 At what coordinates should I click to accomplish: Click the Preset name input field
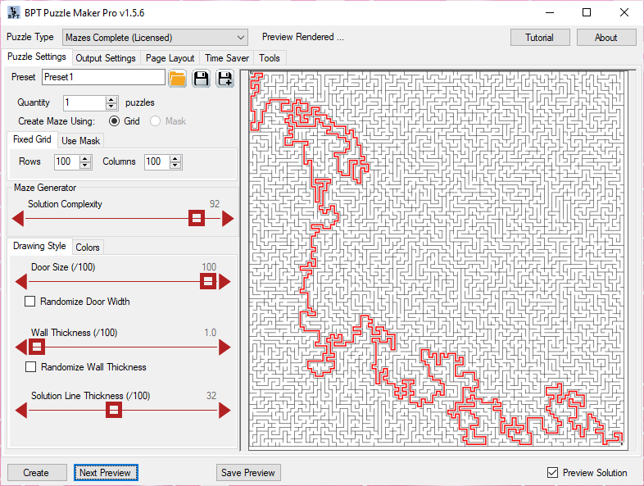pos(103,77)
